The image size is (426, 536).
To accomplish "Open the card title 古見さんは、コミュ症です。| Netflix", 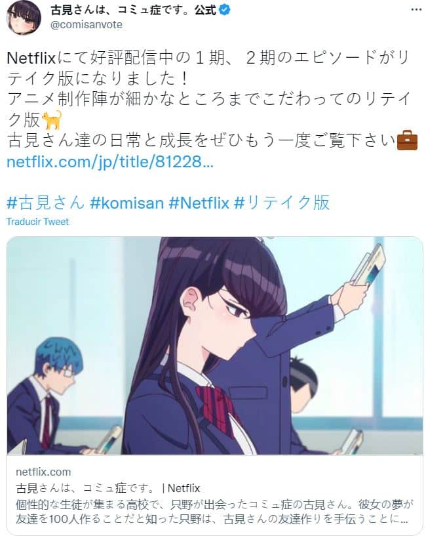I will point(108,488).
